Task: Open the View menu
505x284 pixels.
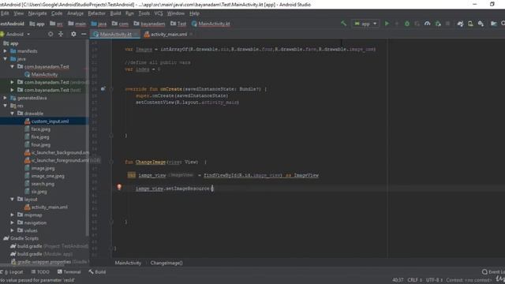Action: click(18, 13)
